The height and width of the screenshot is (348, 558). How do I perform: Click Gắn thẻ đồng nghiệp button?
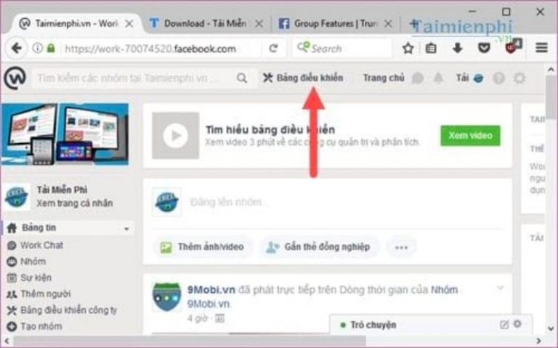pyautogui.click(x=319, y=247)
